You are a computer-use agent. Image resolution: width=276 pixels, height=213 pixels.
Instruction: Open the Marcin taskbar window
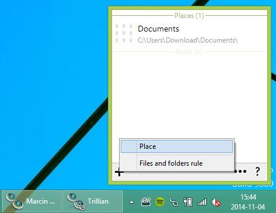(x=32, y=201)
